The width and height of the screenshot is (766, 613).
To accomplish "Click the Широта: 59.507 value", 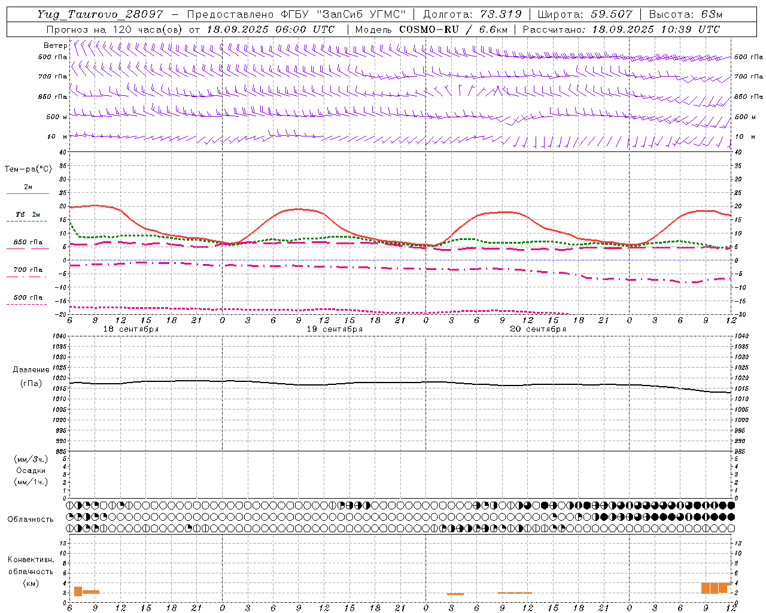I will (x=585, y=14).
